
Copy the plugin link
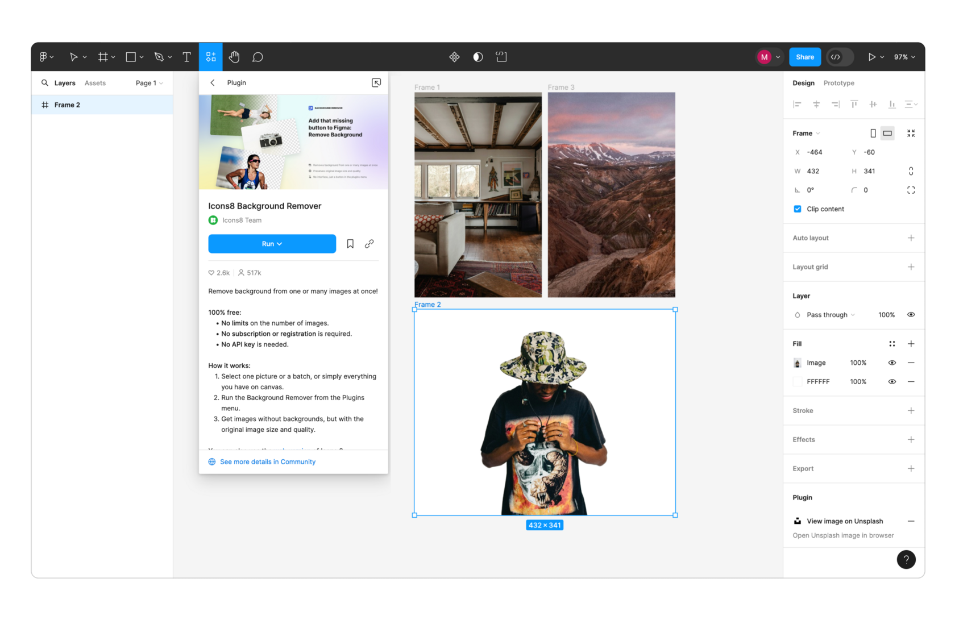[369, 244]
